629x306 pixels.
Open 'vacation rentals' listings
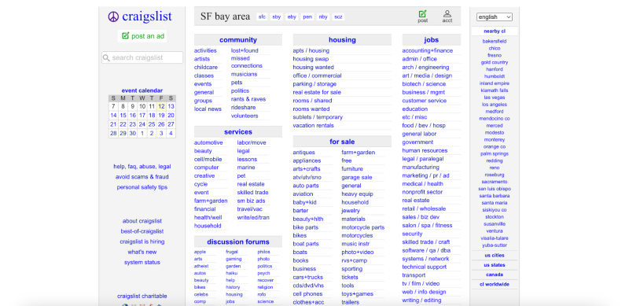point(313,126)
